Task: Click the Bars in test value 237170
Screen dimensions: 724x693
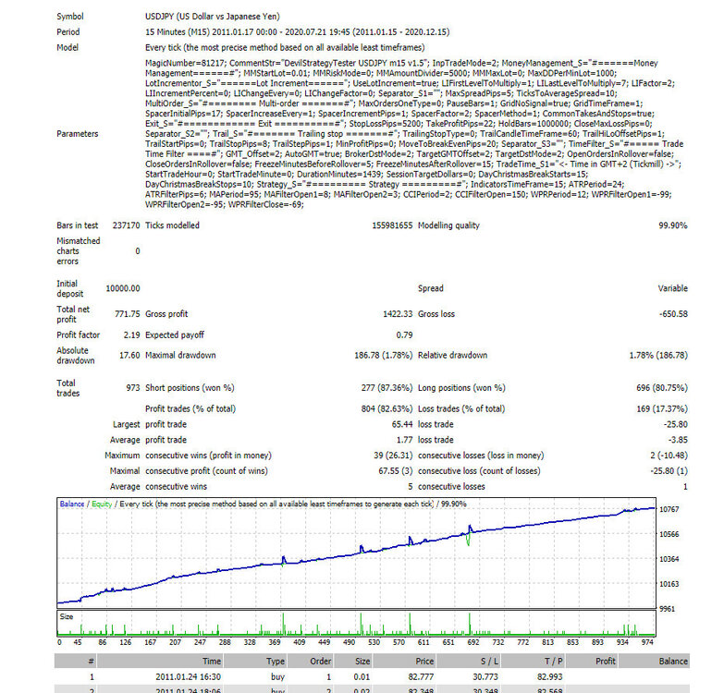Action: [126, 225]
